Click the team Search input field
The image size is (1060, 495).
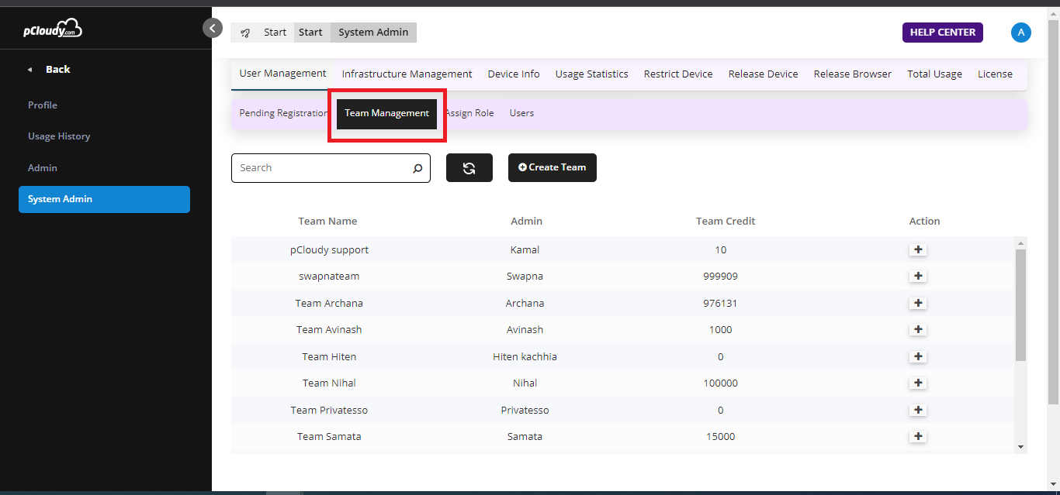coord(322,168)
